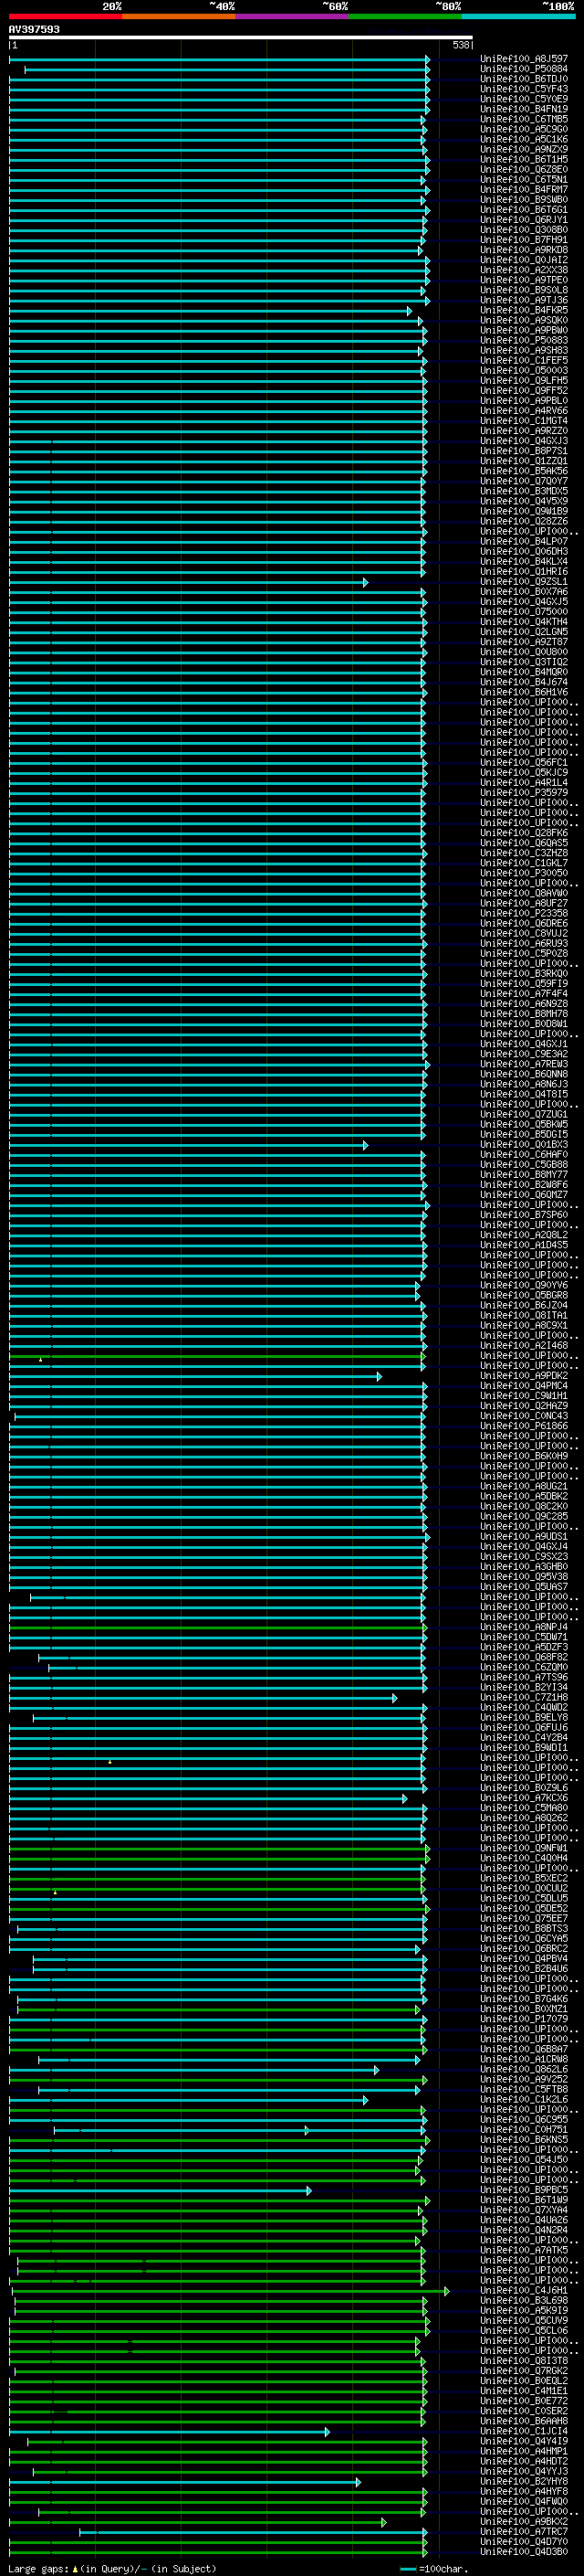Select hit label UniRef100_Q5DE52
Screen dimensions: 584x2576
tap(523, 1908)
